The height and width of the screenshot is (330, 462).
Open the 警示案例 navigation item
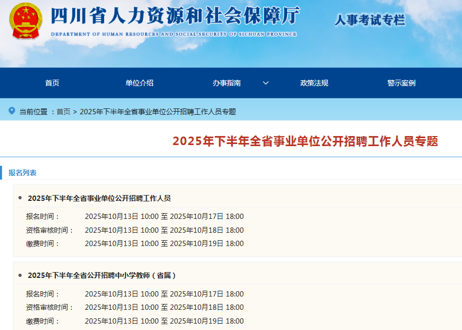click(x=401, y=83)
